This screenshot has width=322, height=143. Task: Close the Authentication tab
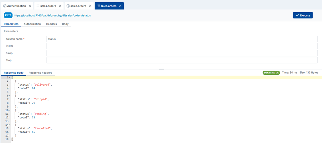(x=30, y=6)
